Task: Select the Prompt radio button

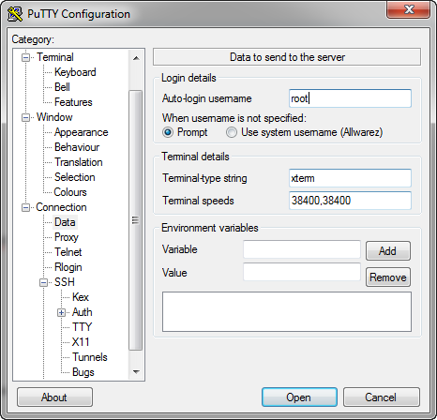Action: click(x=168, y=132)
